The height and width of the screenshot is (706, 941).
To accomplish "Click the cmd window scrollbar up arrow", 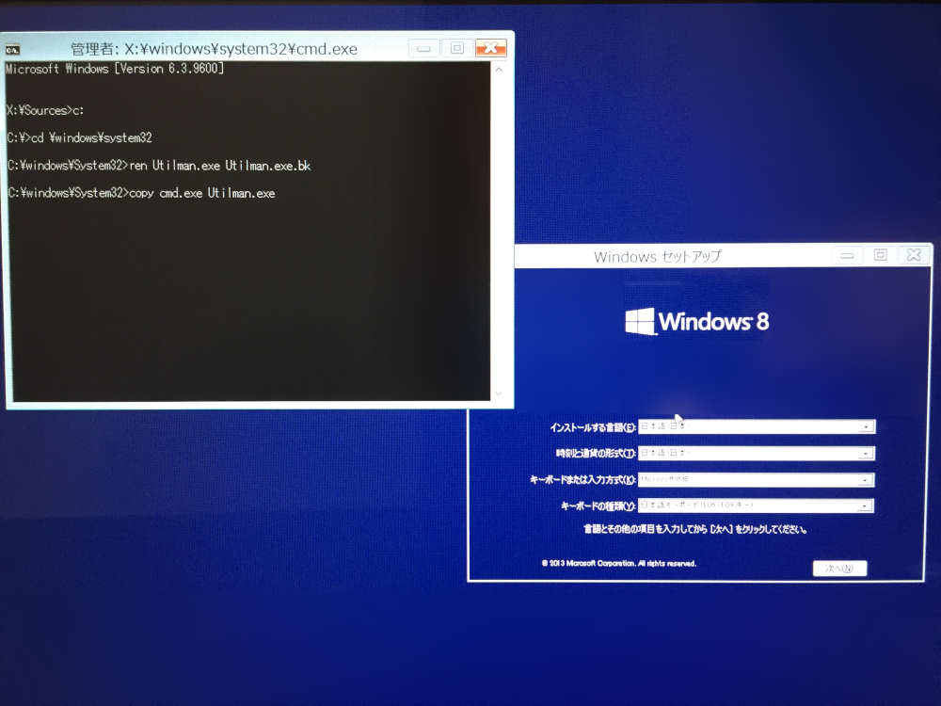I will point(499,70).
